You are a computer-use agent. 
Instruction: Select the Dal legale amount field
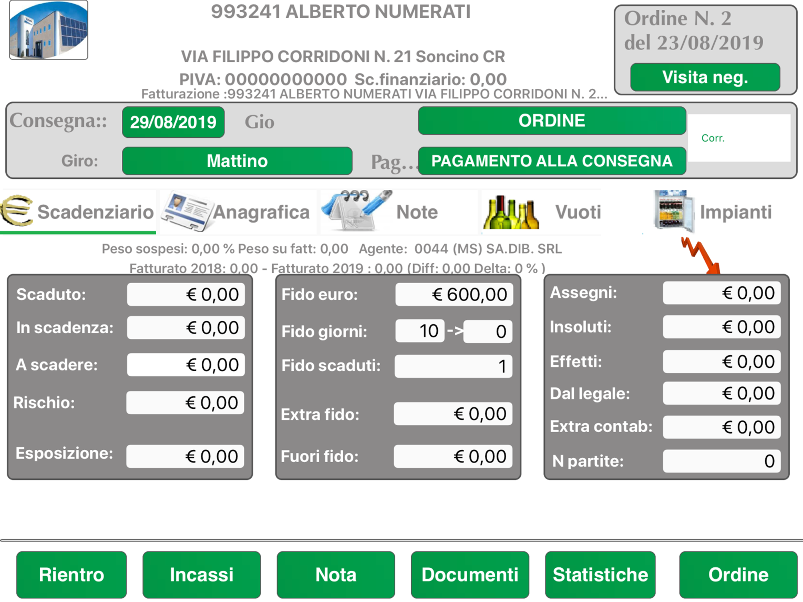722,393
